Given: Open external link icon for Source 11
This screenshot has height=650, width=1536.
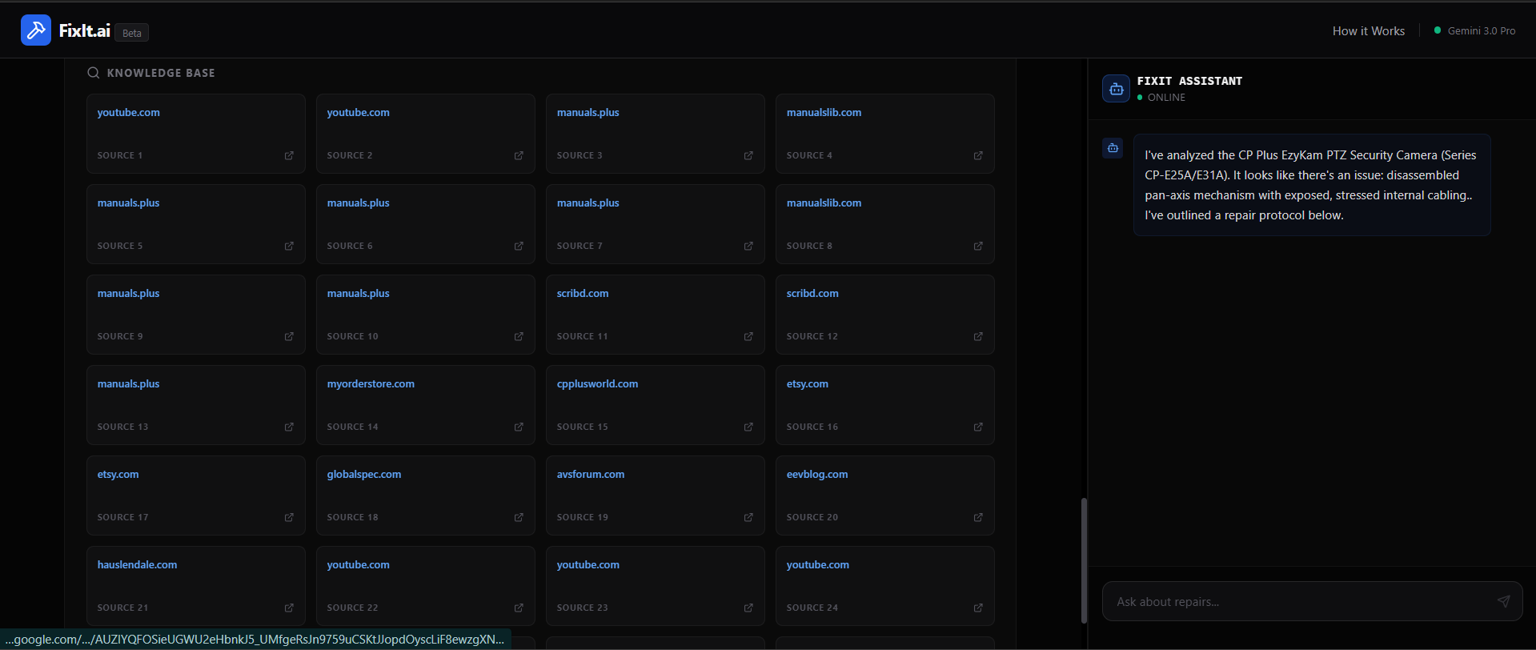Looking at the screenshot, I should pyautogui.click(x=748, y=336).
